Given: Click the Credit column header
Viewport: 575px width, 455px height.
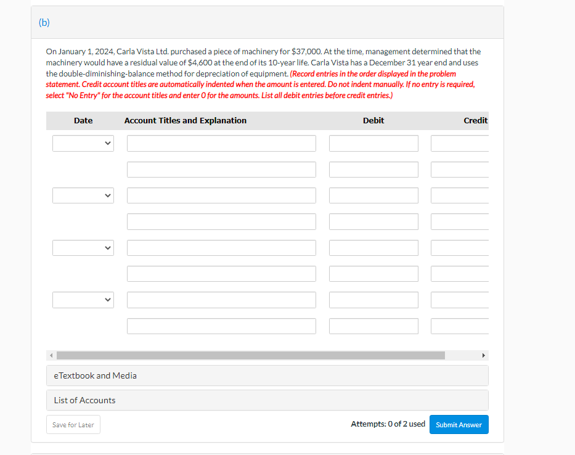Looking at the screenshot, I should 476,121.
